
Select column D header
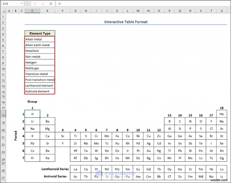coord(32,11)
